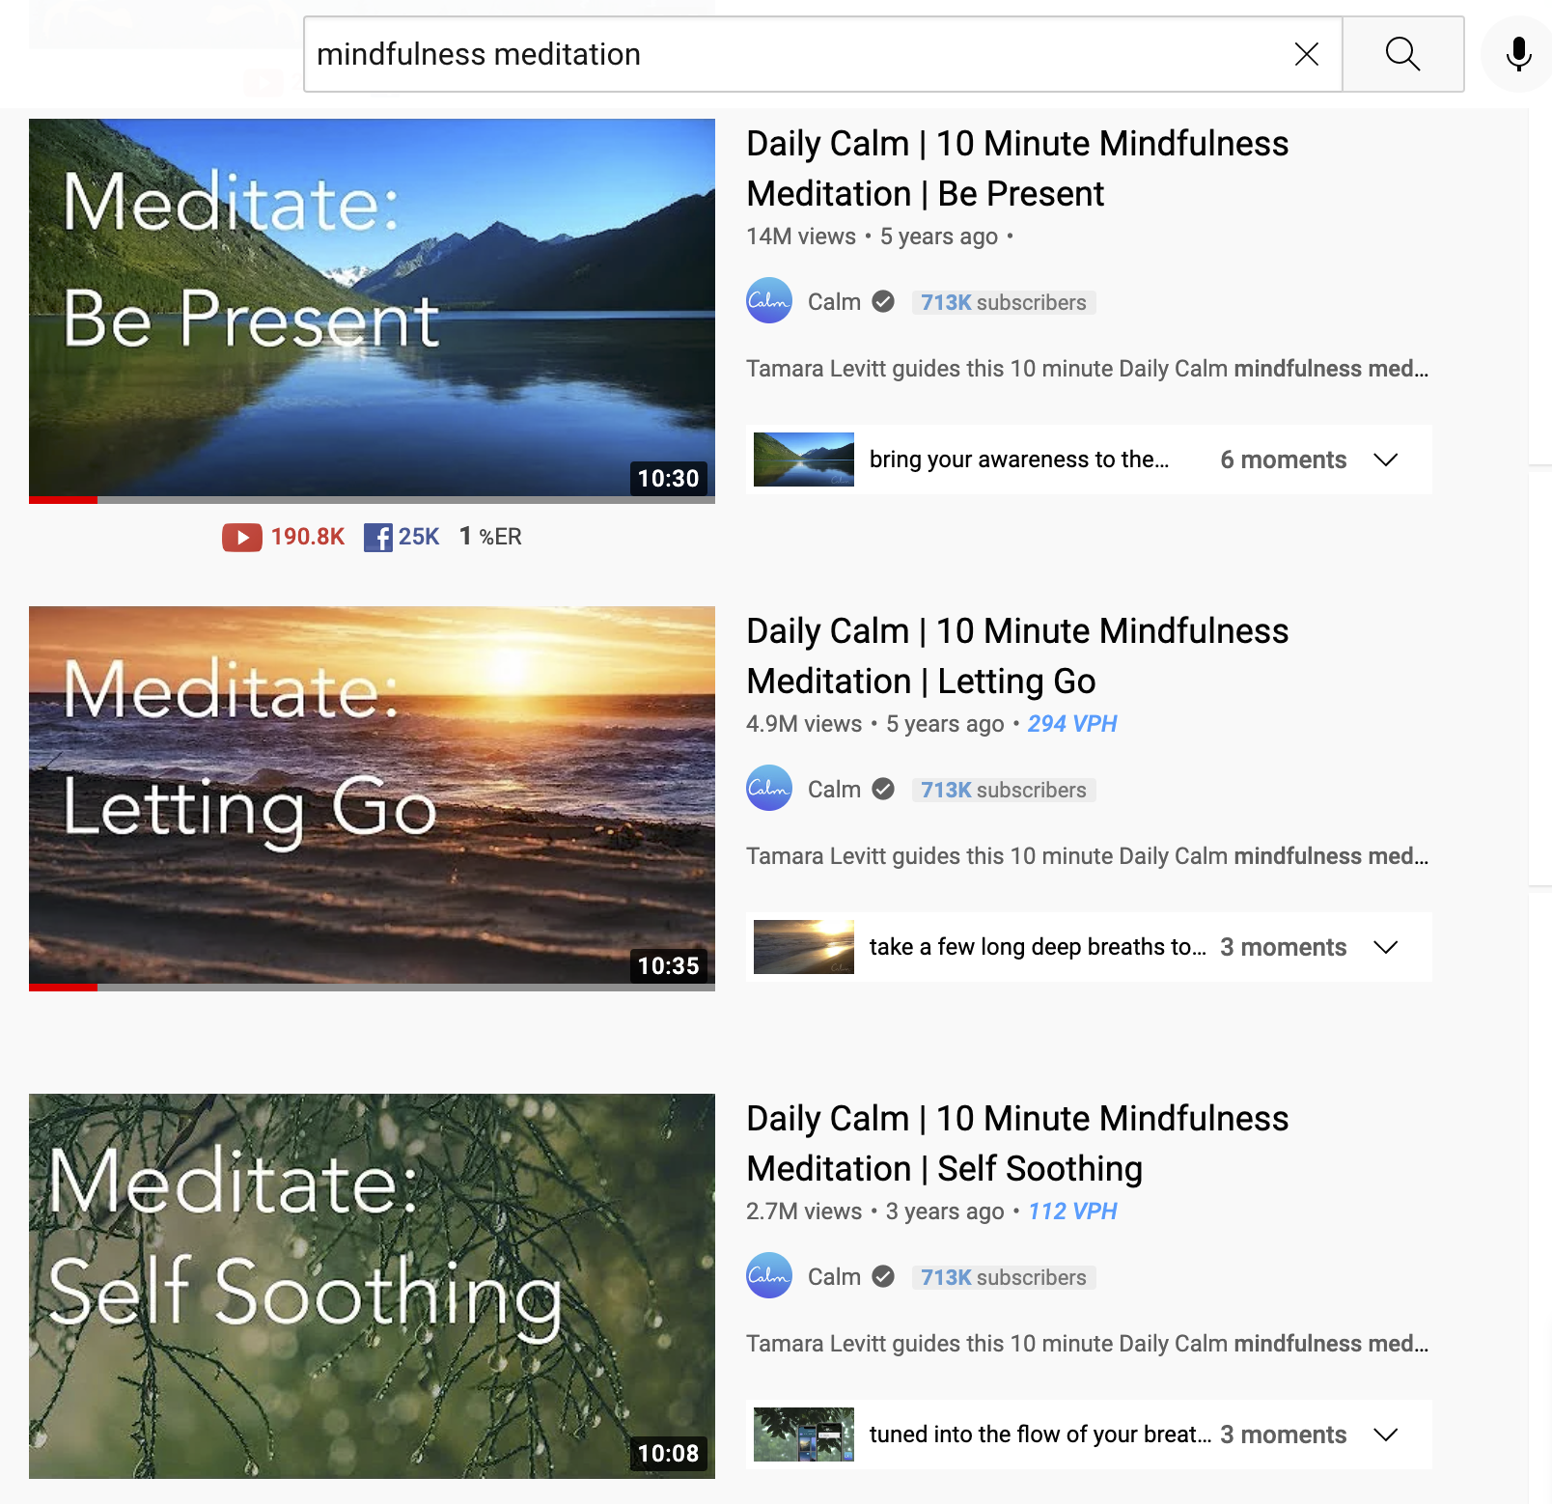
Task: Click the 1 %ER engagement rate stat
Action: coord(490,537)
